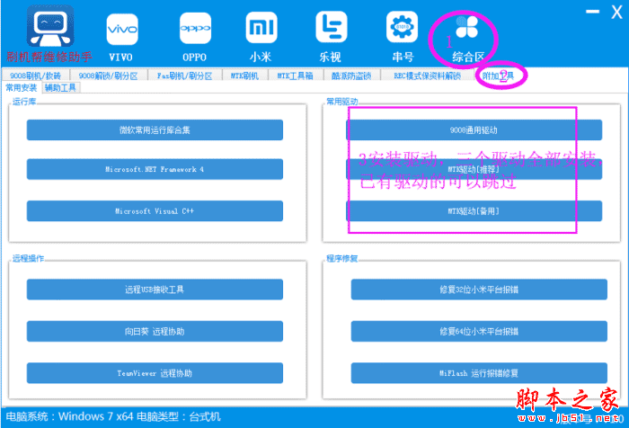Click 修复64位小米平台报错
Image resolution: width=629 pixels, height=428 pixels.
click(x=479, y=331)
